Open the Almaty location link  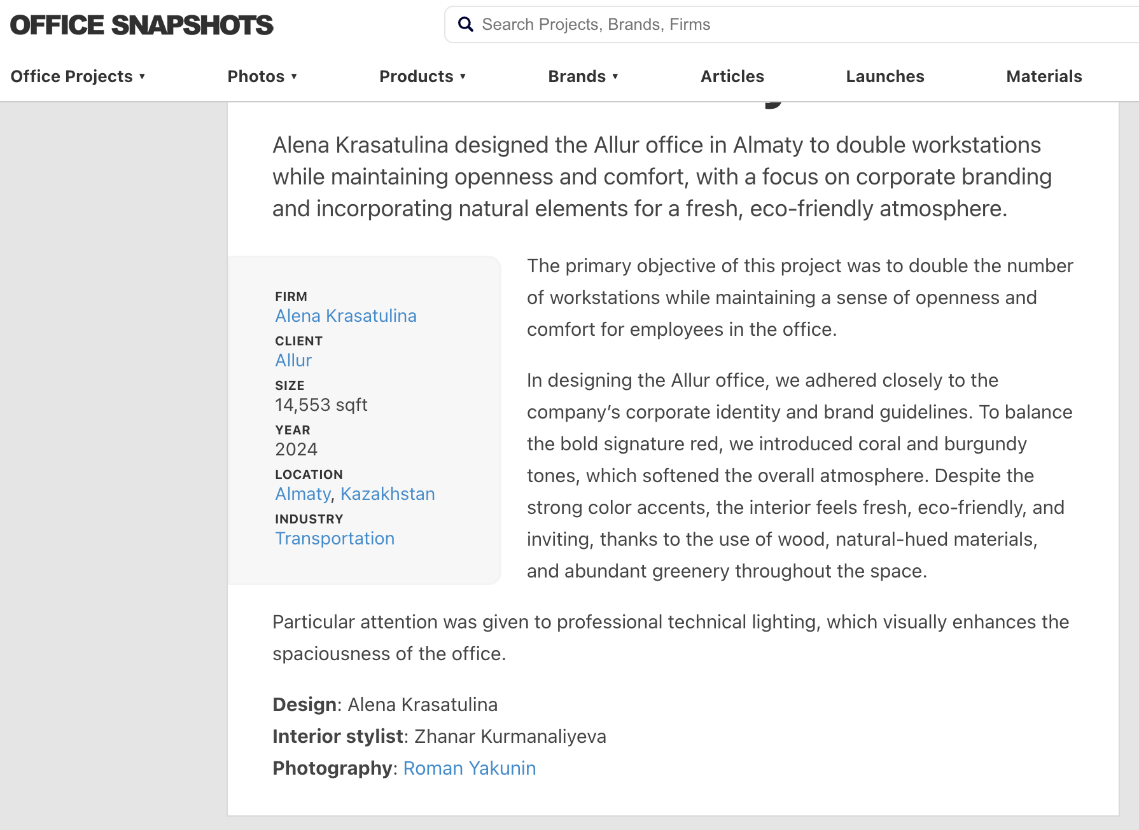(303, 494)
